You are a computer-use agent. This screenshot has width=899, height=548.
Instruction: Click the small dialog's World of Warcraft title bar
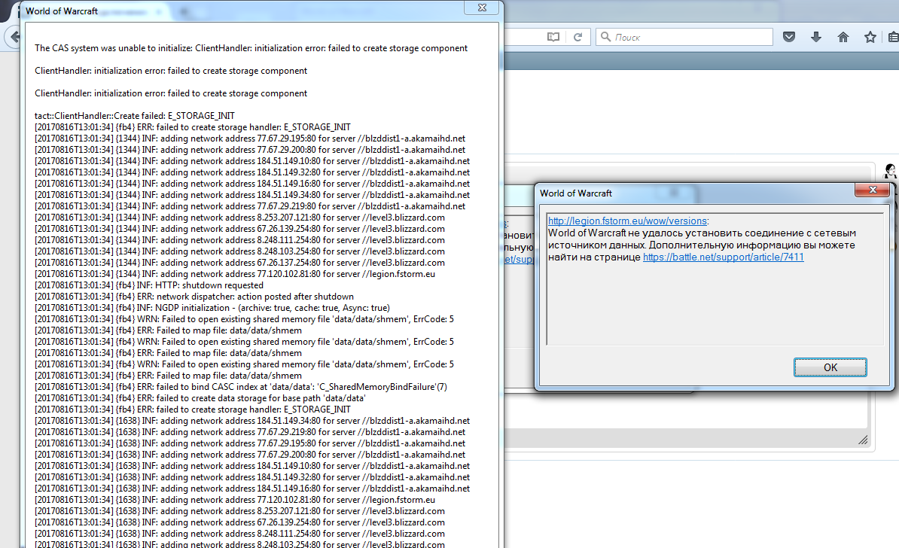tap(678, 193)
